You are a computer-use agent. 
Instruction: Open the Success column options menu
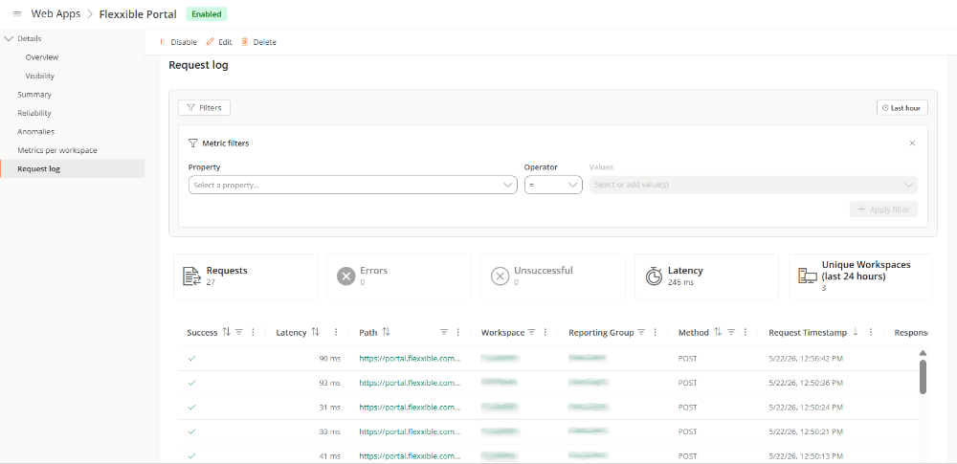click(254, 332)
